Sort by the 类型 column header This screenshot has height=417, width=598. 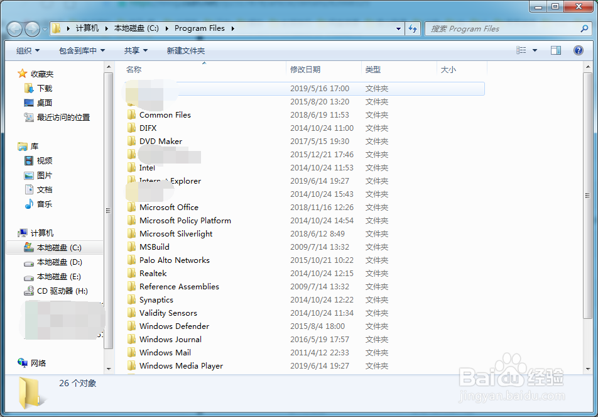pos(372,69)
